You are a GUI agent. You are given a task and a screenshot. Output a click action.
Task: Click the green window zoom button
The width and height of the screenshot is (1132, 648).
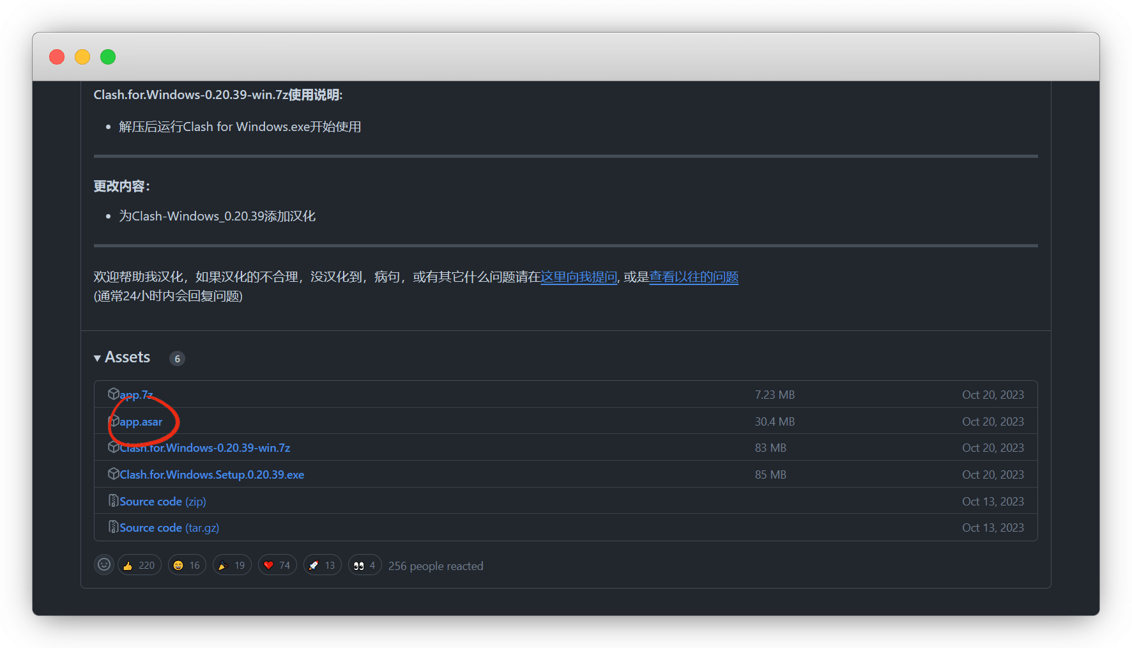point(108,57)
